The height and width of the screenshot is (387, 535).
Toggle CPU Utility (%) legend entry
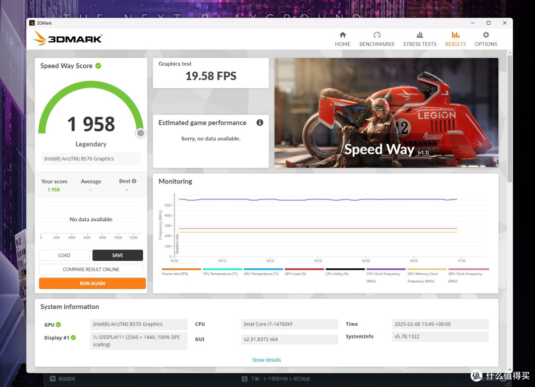[x=345, y=272]
